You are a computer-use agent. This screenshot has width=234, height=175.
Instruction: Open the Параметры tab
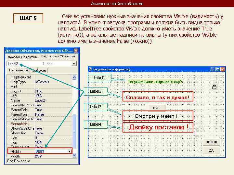coord(18,70)
